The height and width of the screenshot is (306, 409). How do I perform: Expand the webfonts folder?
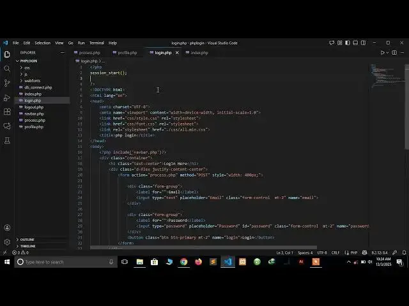33,81
